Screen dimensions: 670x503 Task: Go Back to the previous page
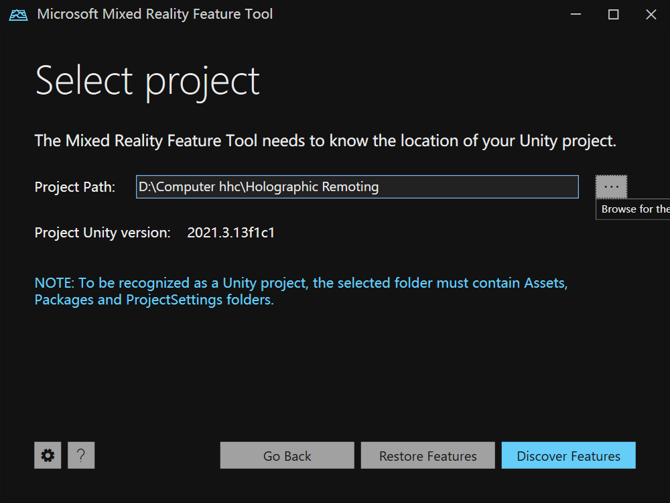coord(287,455)
